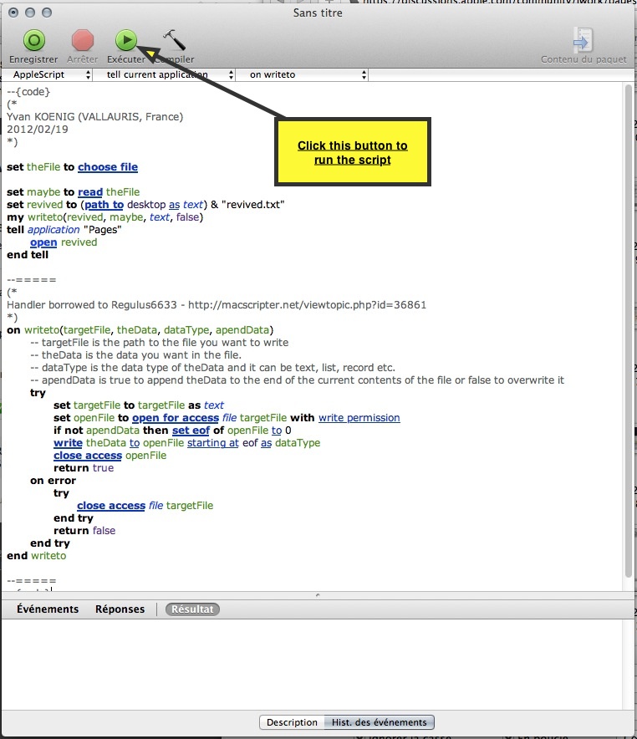
Task: Click the date '2012/02/19' comment
Action: (38, 129)
